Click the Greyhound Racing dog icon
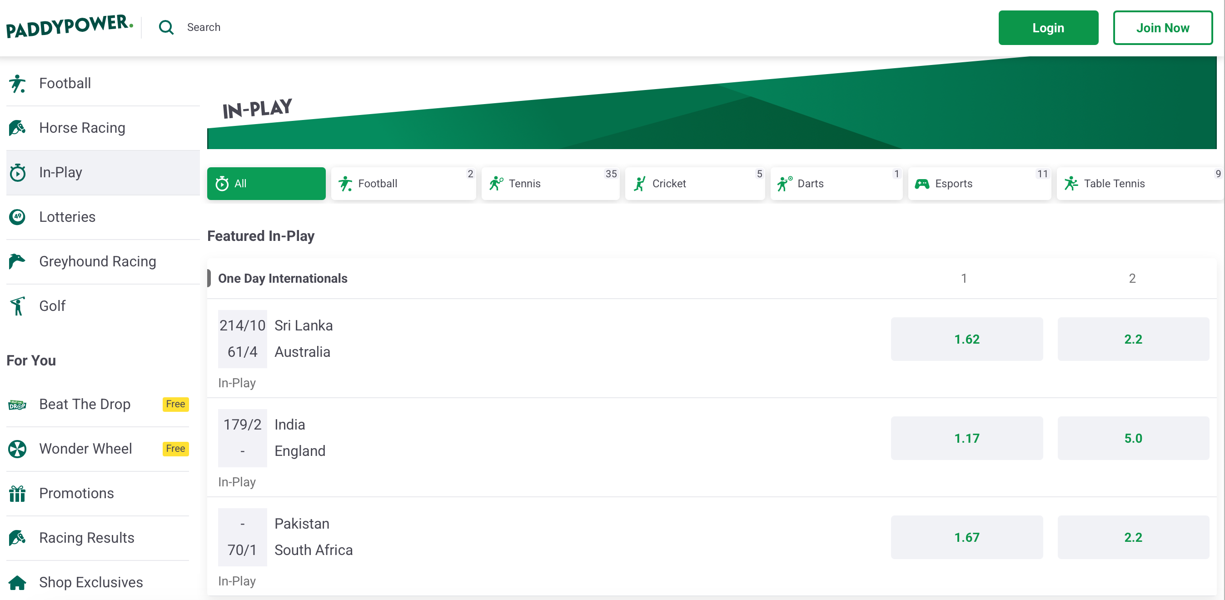 [x=17, y=261]
